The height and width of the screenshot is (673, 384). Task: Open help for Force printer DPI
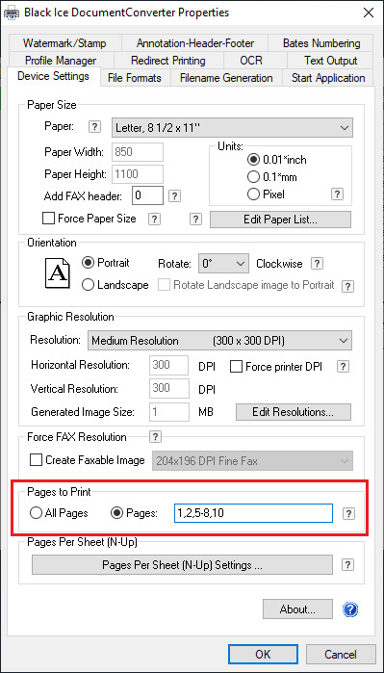[x=344, y=367]
